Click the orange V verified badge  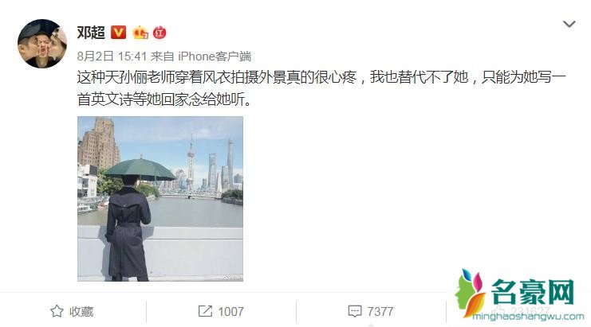pyautogui.click(x=118, y=33)
